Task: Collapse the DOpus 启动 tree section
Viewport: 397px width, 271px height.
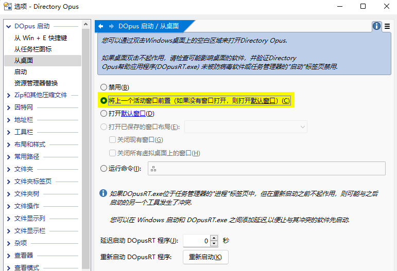Action: click(9, 26)
